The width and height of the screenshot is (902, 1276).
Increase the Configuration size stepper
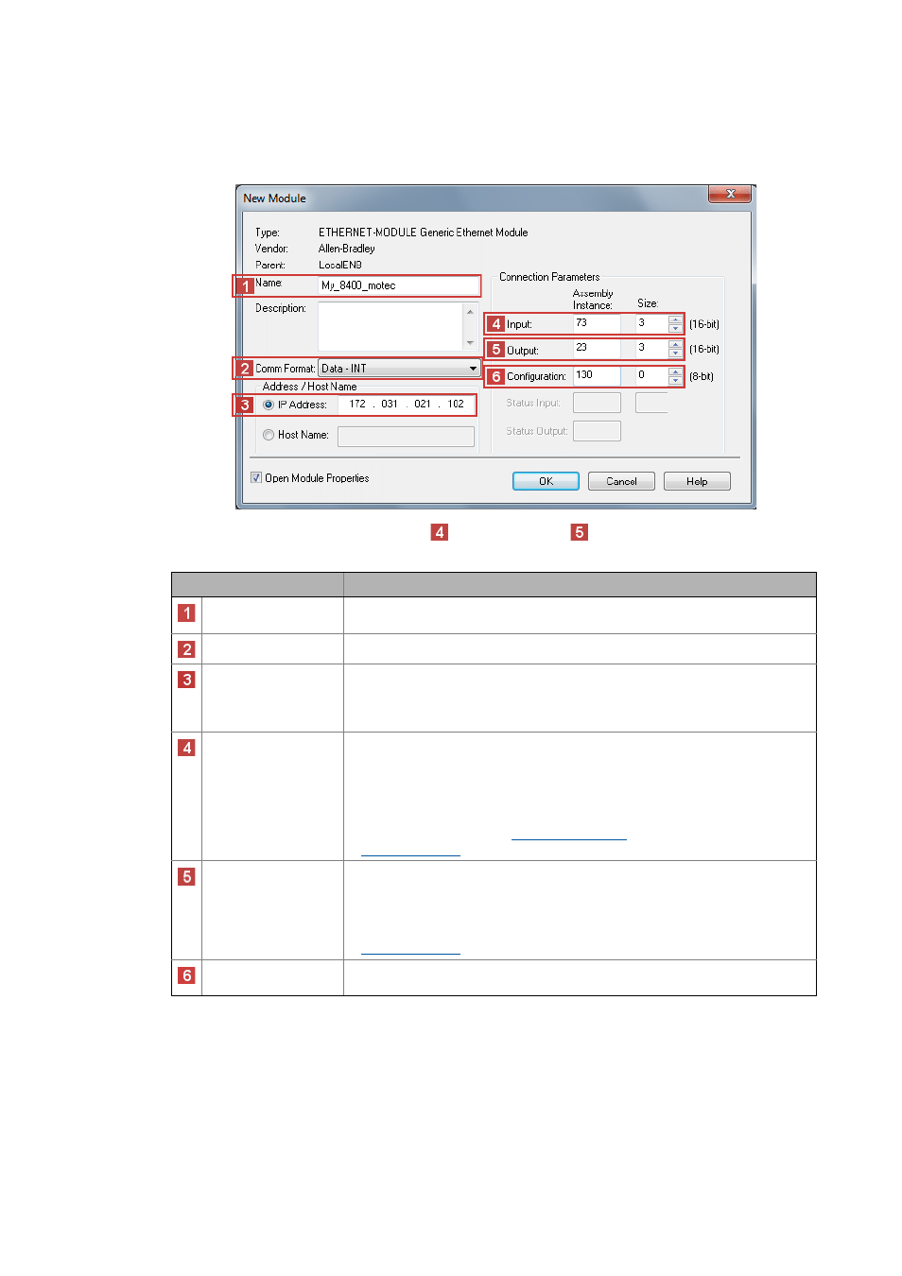coord(675,371)
